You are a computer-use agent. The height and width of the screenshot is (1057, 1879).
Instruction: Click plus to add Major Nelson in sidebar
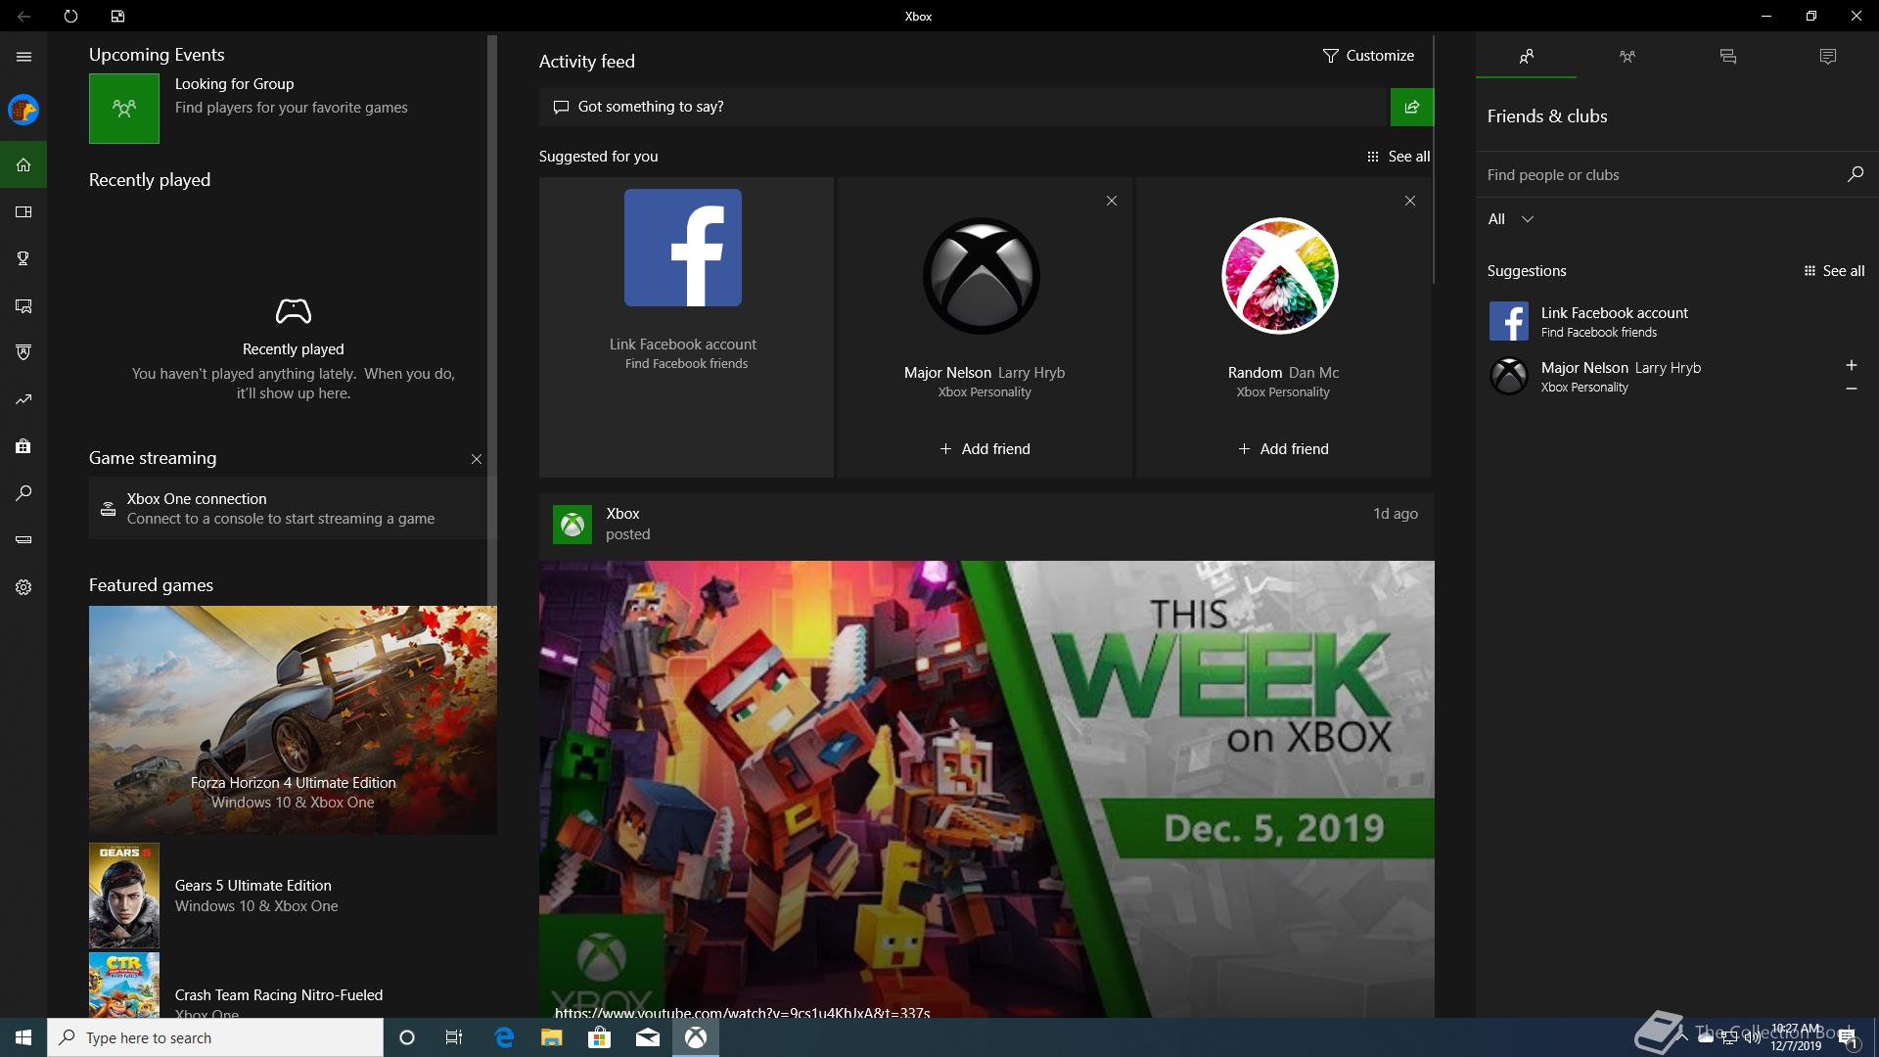click(x=1851, y=365)
